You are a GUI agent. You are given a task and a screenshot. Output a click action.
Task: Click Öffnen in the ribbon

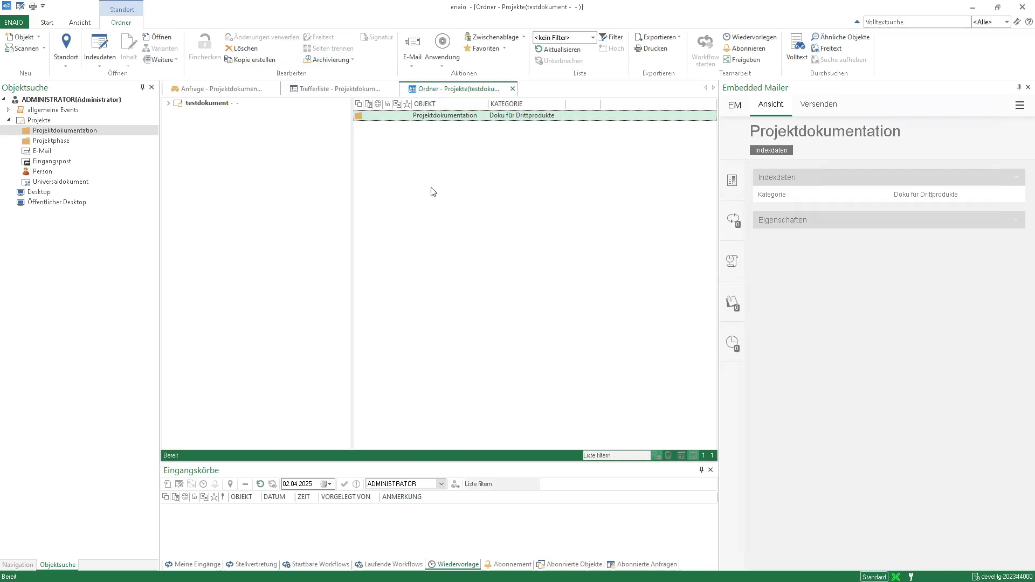pyautogui.click(x=157, y=37)
